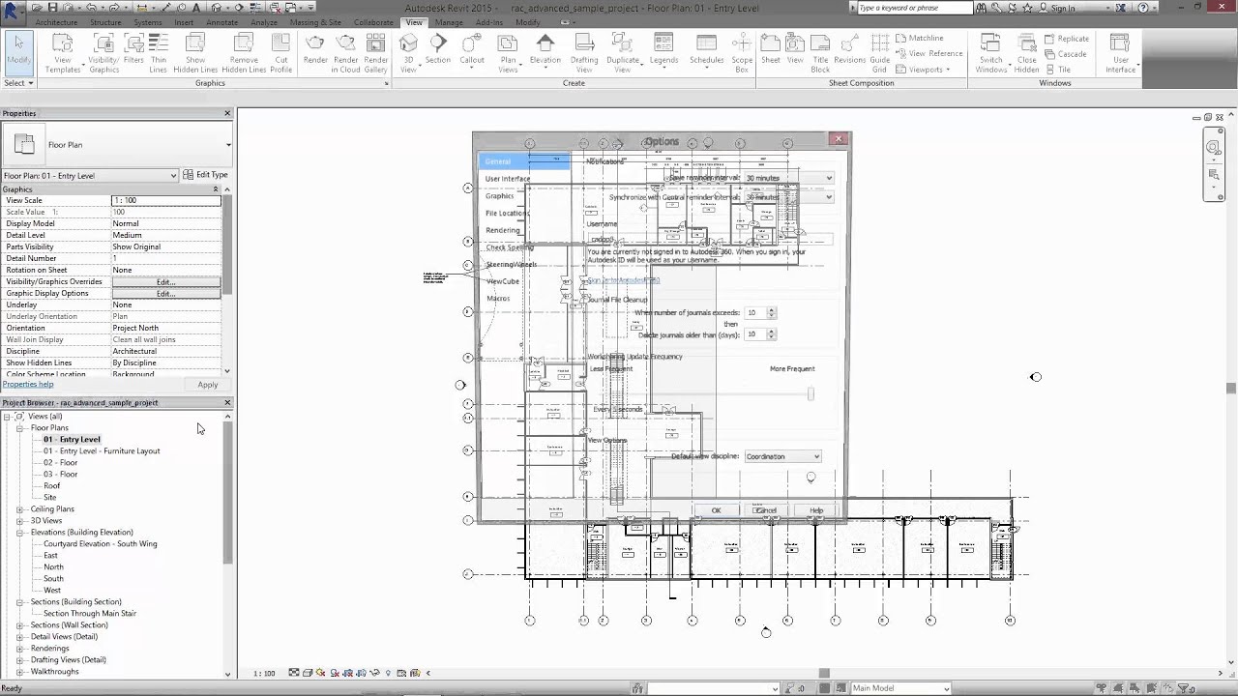Expand the Renderings node
Screen dimensions: 1238x696
[x=20, y=649]
